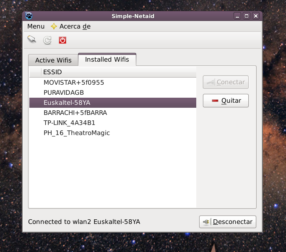Select the PURAVIDAGB network
The width and height of the screenshot is (286, 252).
click(x=64, y=93)
